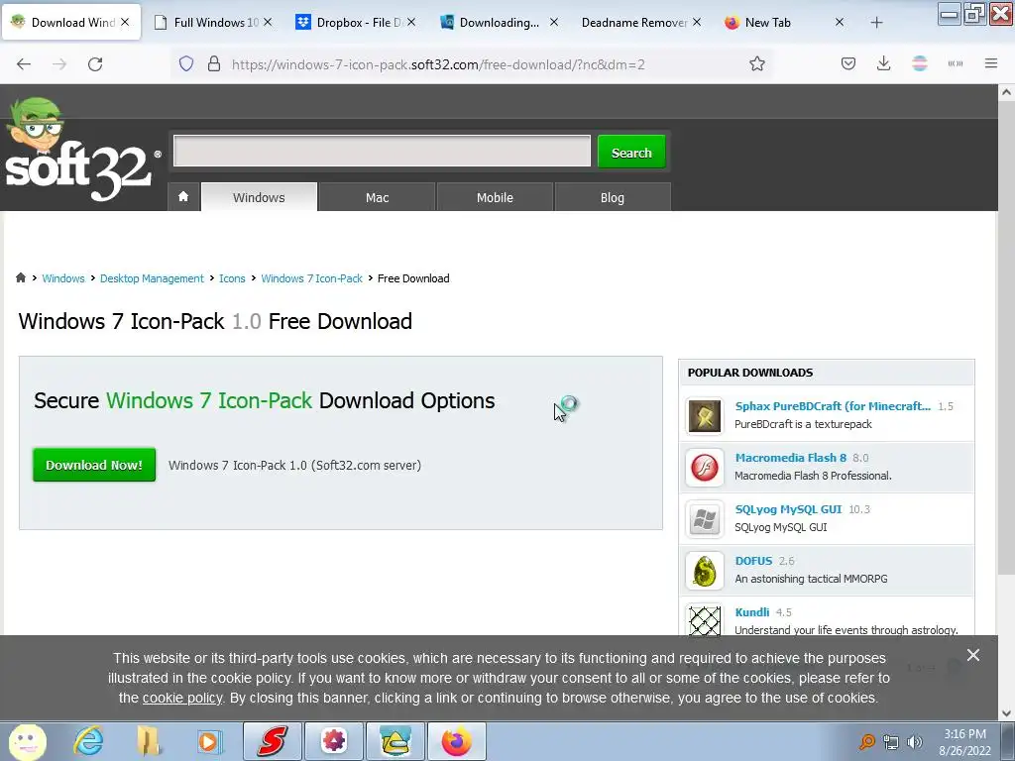Close the Dropbox tab
Image resolution: width=1015 pixels, height=761 pixels.
coord(411,23)
